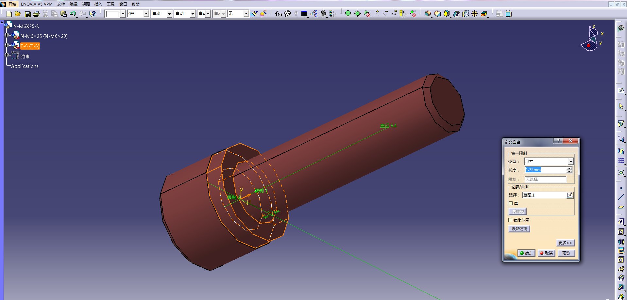This screenshot has height=300, width=627.
Task: Click the up arrow of the 长度 spinner
Action: [x=568, y=168]
